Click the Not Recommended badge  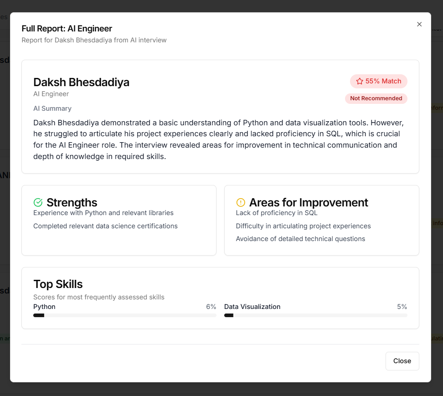376,98
